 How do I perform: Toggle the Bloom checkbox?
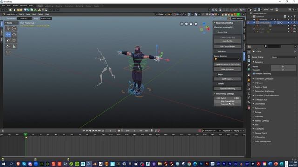256,83
